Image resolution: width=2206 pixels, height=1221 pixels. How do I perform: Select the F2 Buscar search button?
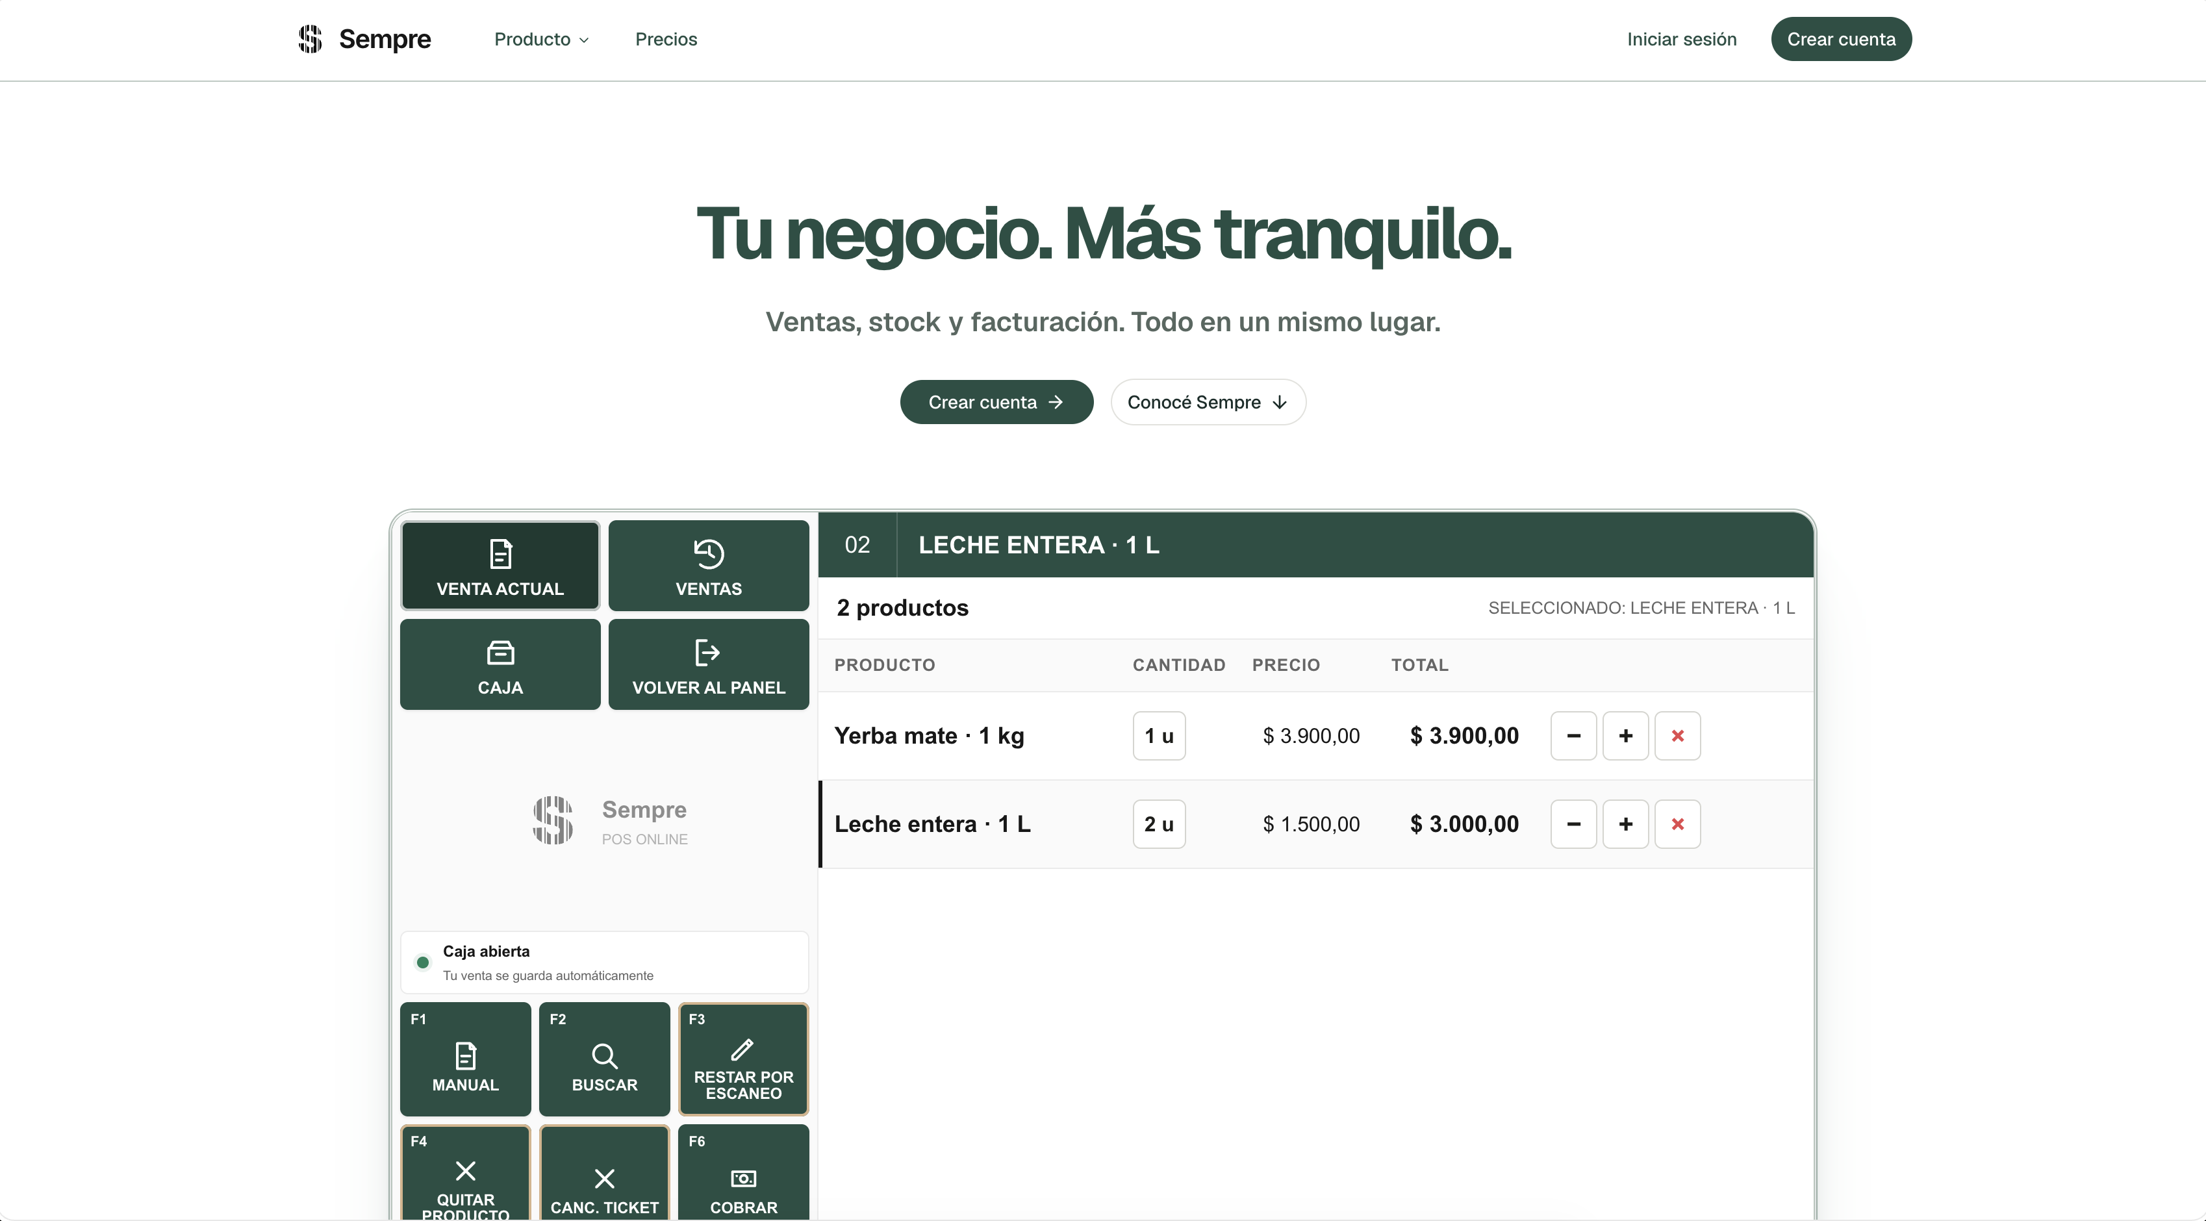[x=605, y=1059]
